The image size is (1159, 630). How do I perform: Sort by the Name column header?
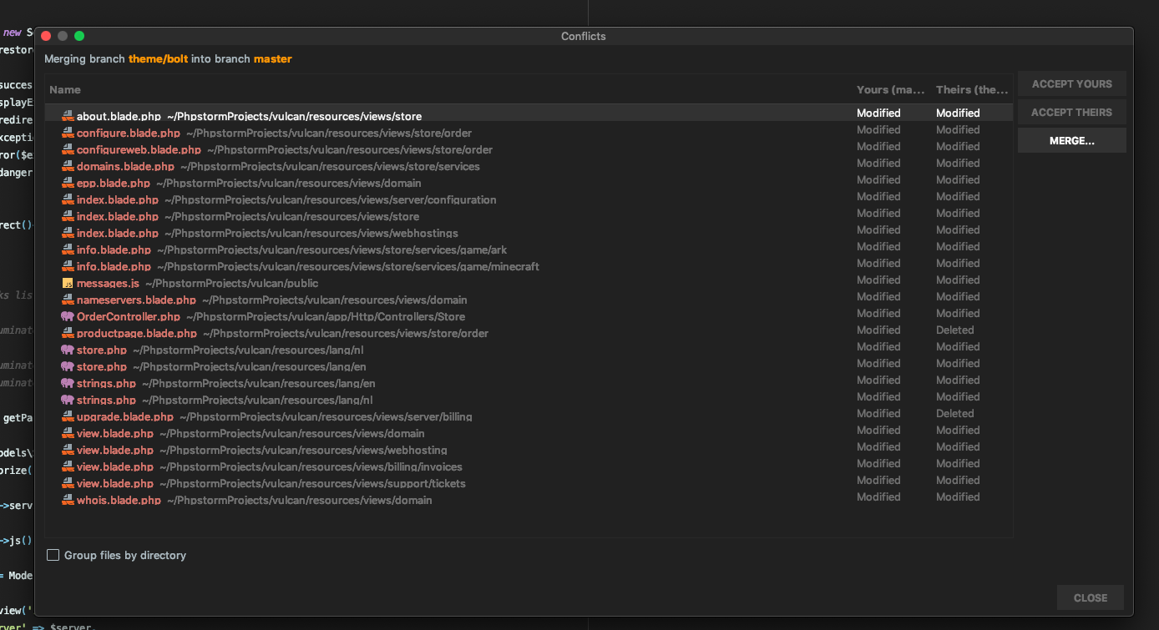click(65, 89)
